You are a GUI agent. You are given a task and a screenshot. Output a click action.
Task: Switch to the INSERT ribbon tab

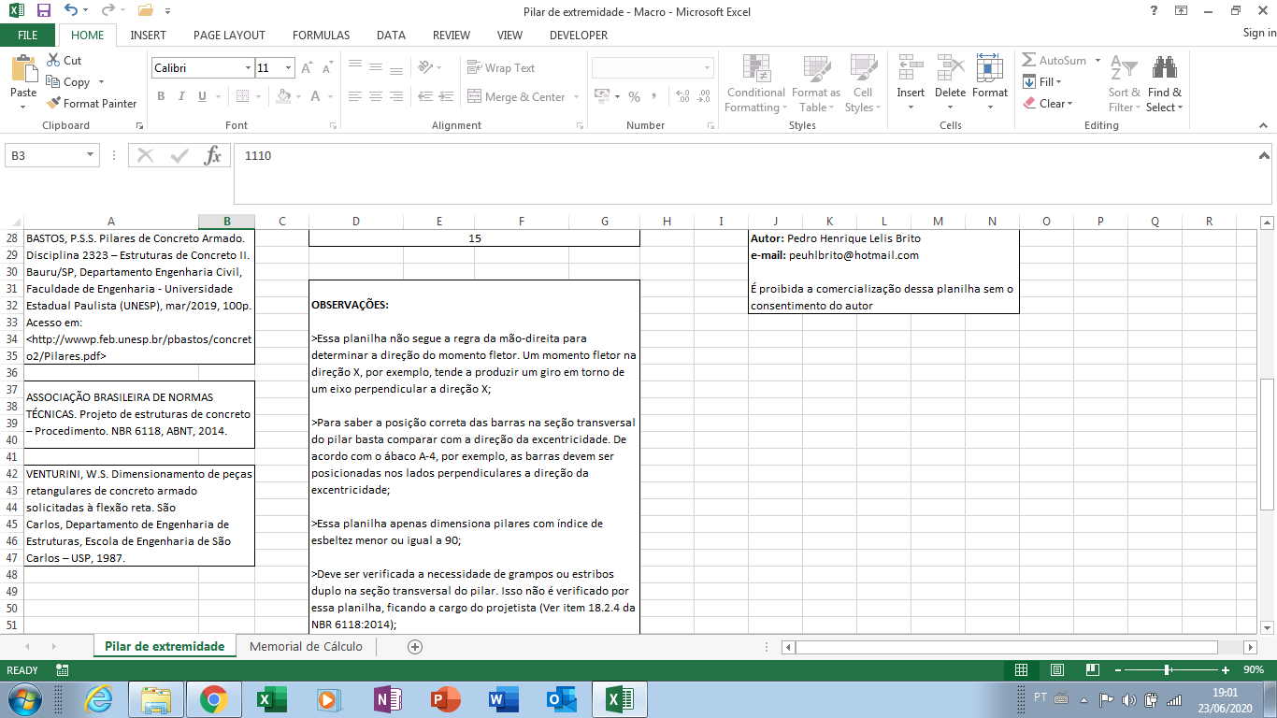click(x=149, y=36)
